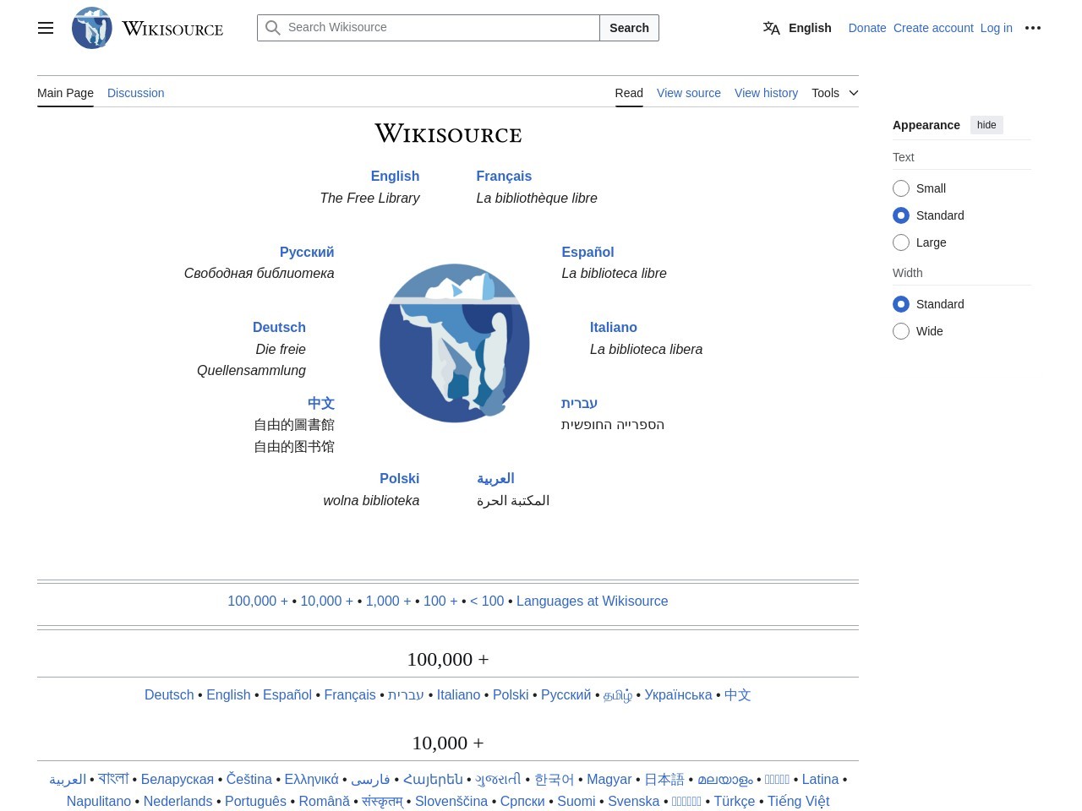1082x811 pixels.
Task: Click the Wikisource wordmark in header
Action: (172, 29)
